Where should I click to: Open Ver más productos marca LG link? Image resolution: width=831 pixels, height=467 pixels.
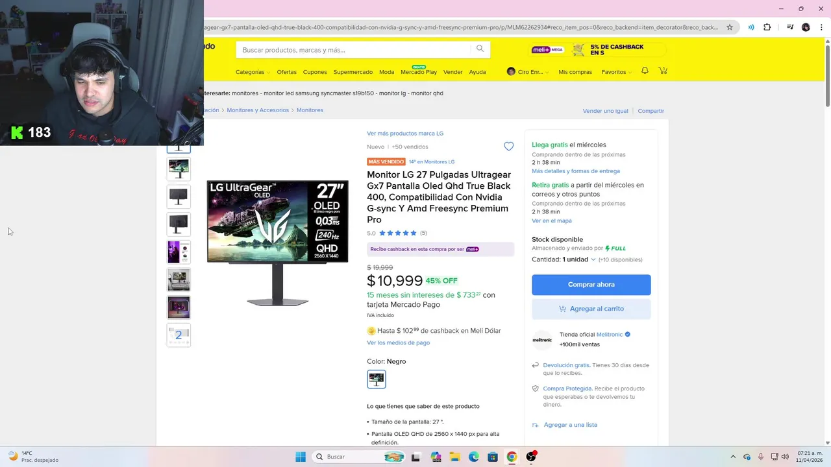point(405,134)
